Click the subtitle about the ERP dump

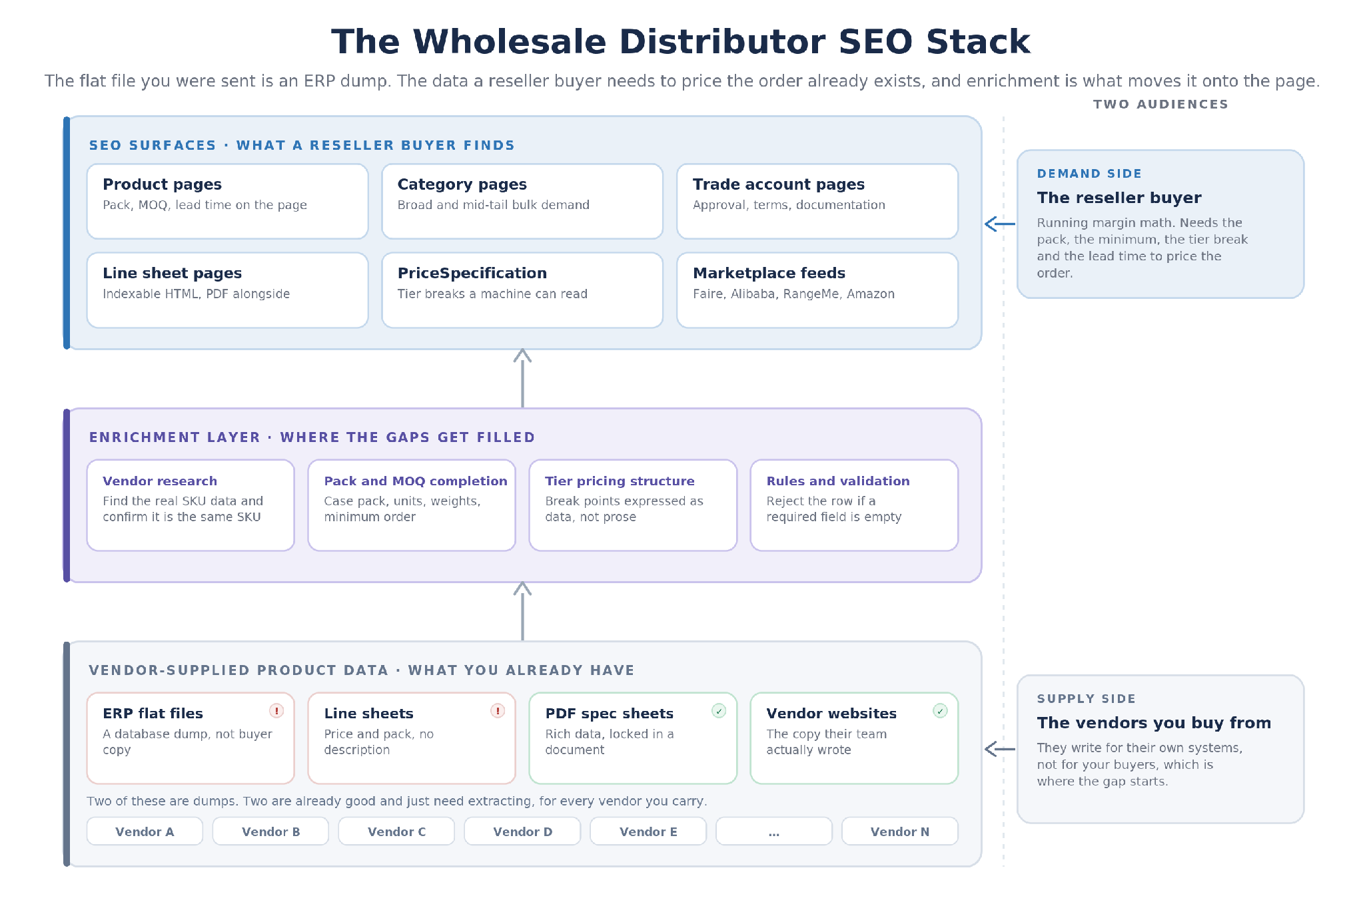[x=681, y=81]
